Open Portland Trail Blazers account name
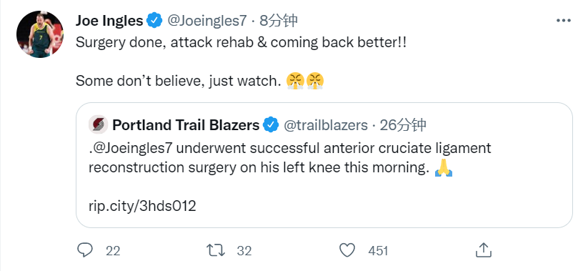588x271 pixels. [x=186, y=125]
